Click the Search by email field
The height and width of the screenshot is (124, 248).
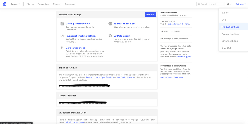212,4
